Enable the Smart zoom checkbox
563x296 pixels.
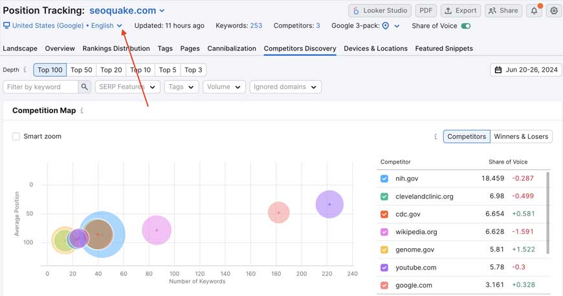tap(16, 136)
